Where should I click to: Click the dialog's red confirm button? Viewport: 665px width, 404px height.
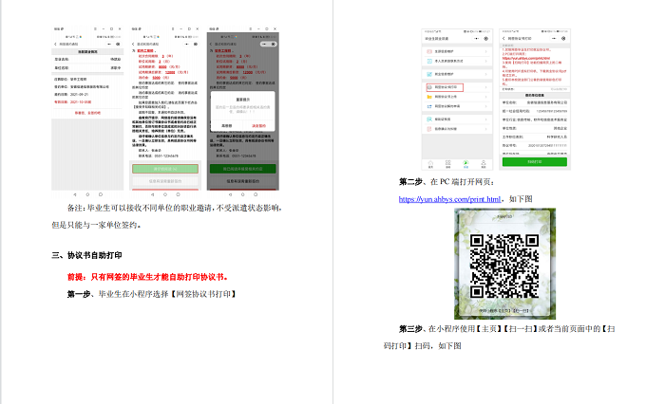257,125
